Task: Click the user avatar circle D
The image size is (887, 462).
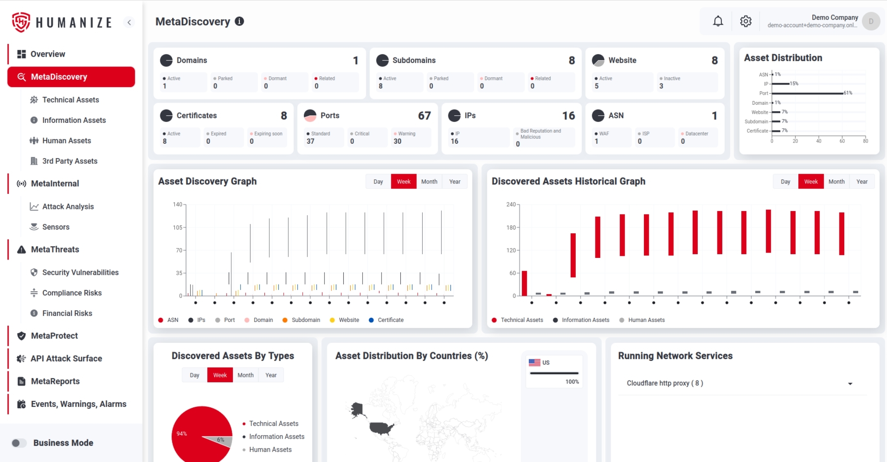Action: point(871,21)
